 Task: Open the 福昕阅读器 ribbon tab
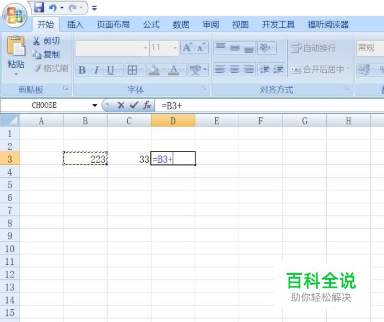[x=328, y=24]
